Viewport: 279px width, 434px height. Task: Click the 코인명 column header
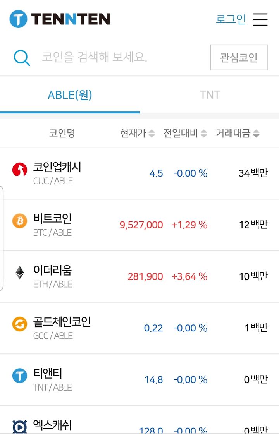pyautogui.click(x=62, y=133)
